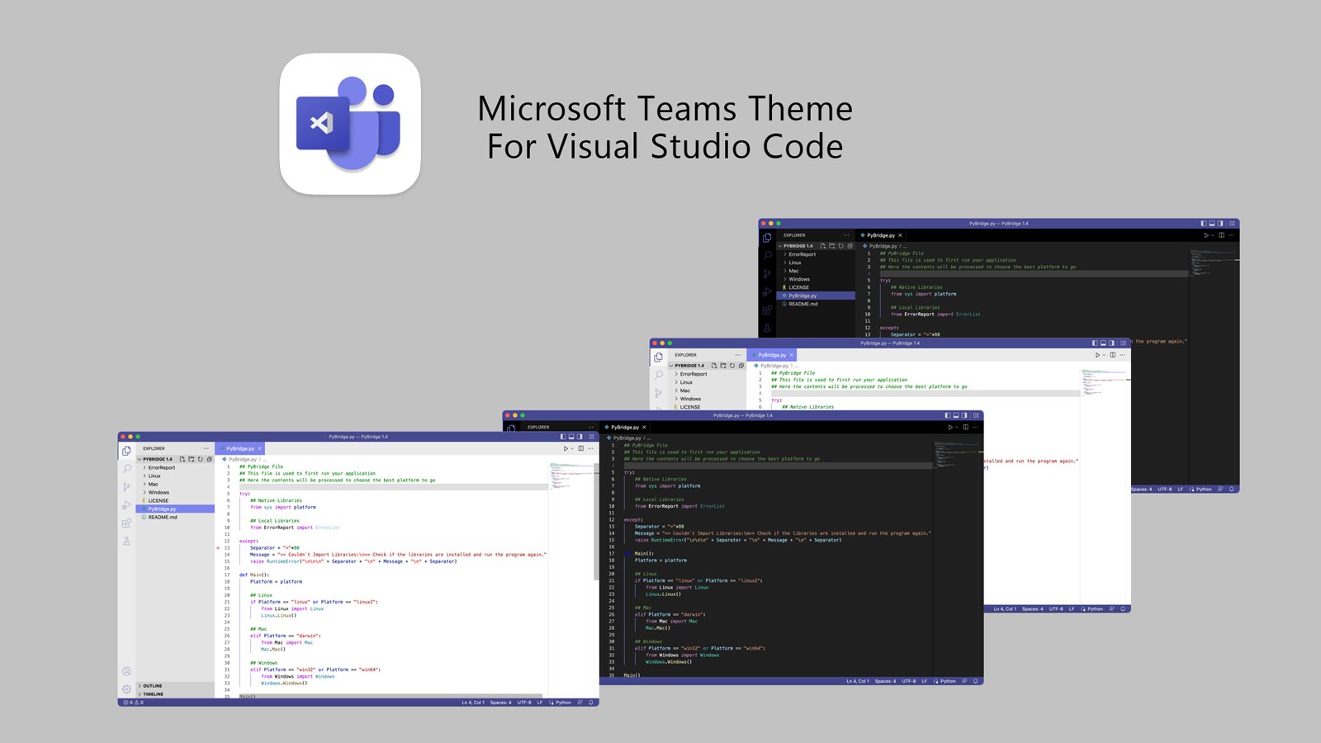Click feedback icon in front-left light window status bar
1321x743 pixels.
tap(580, 703)
